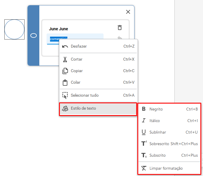The height and width of the screenshot is (176, 203).
Task: Click the highlighted comentário text field
Action: pos(75,39)
